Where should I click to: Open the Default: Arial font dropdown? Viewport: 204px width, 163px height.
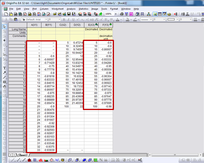tap(45, 20)
